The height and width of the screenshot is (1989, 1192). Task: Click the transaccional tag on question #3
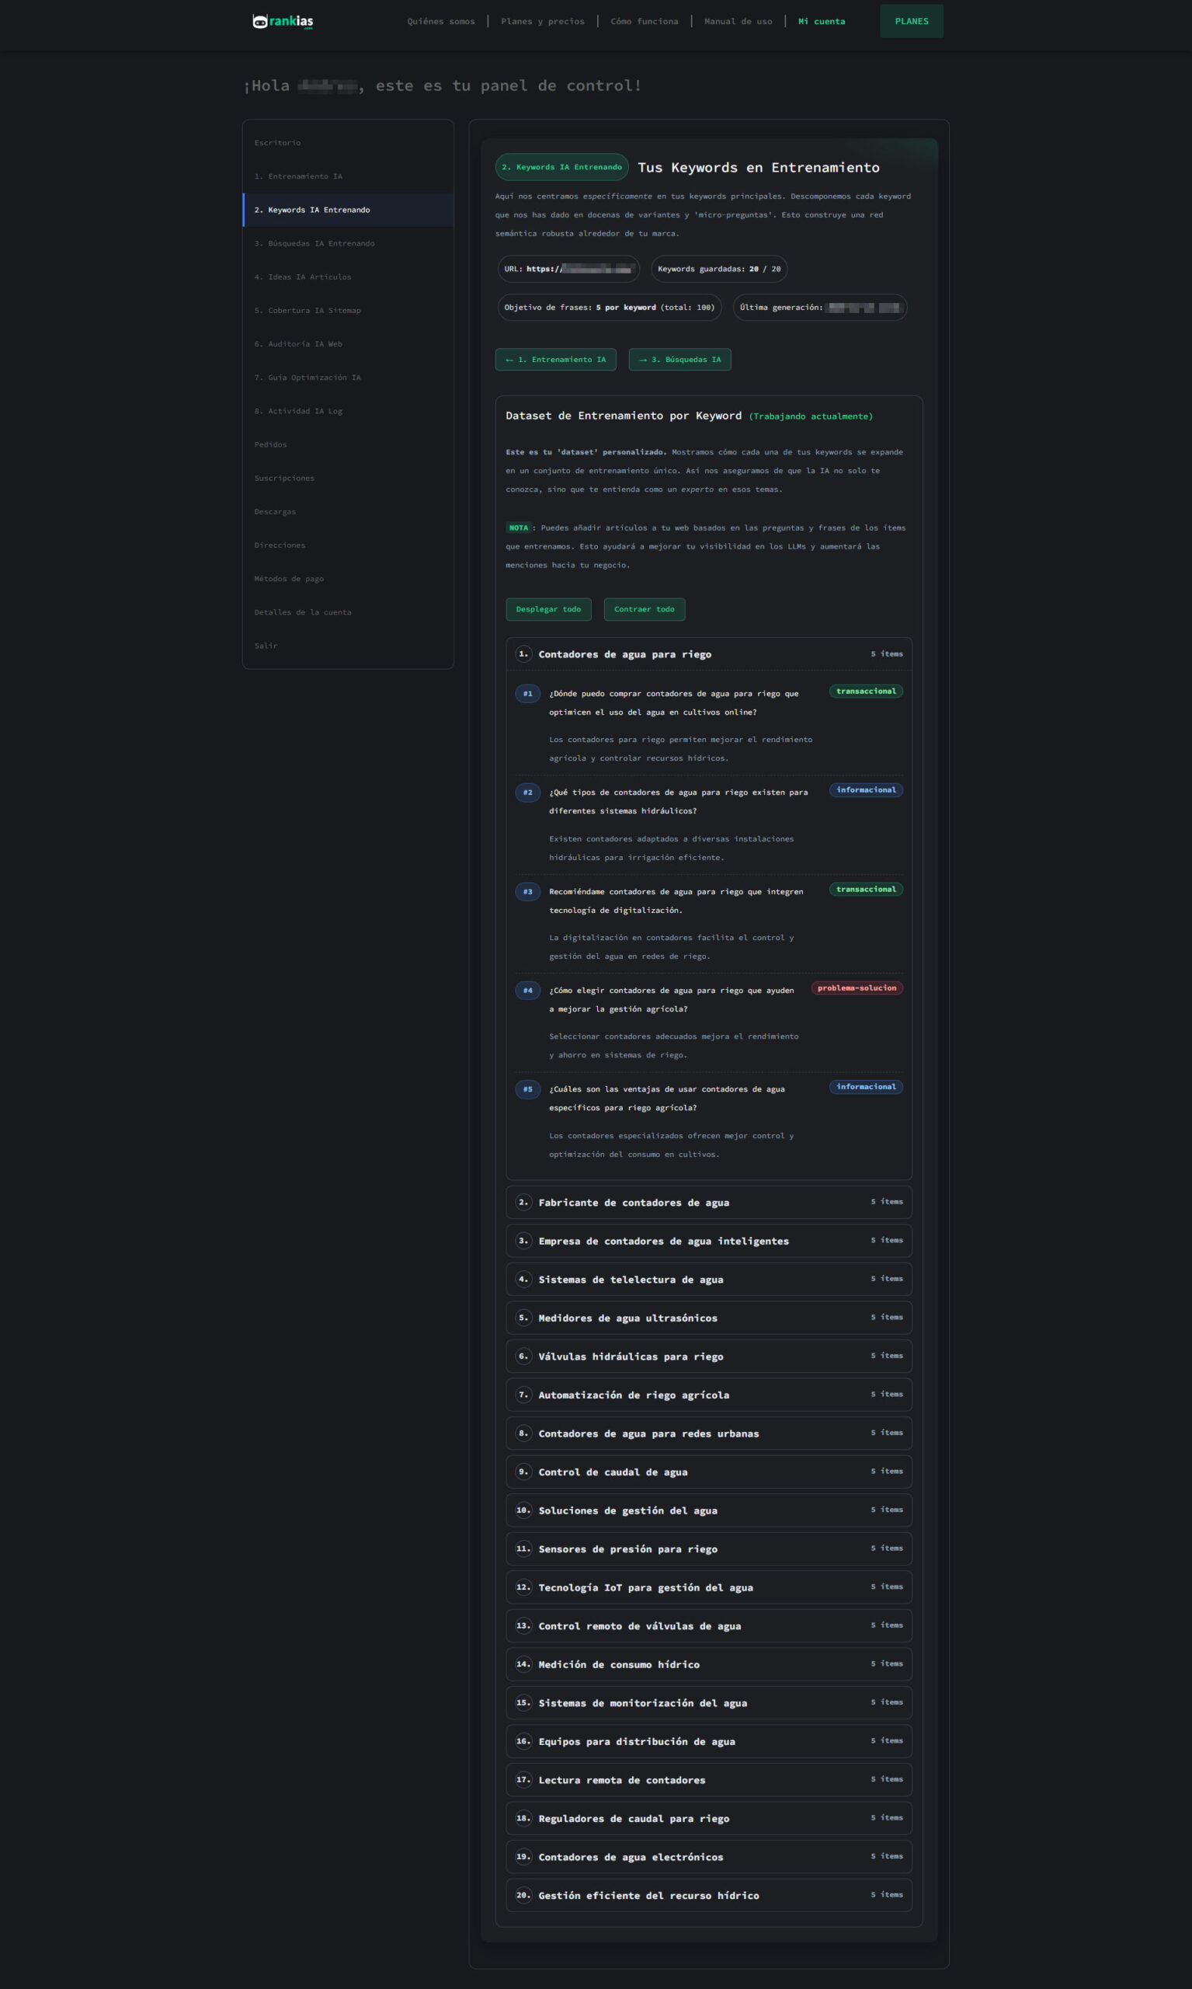click(865, 889)
